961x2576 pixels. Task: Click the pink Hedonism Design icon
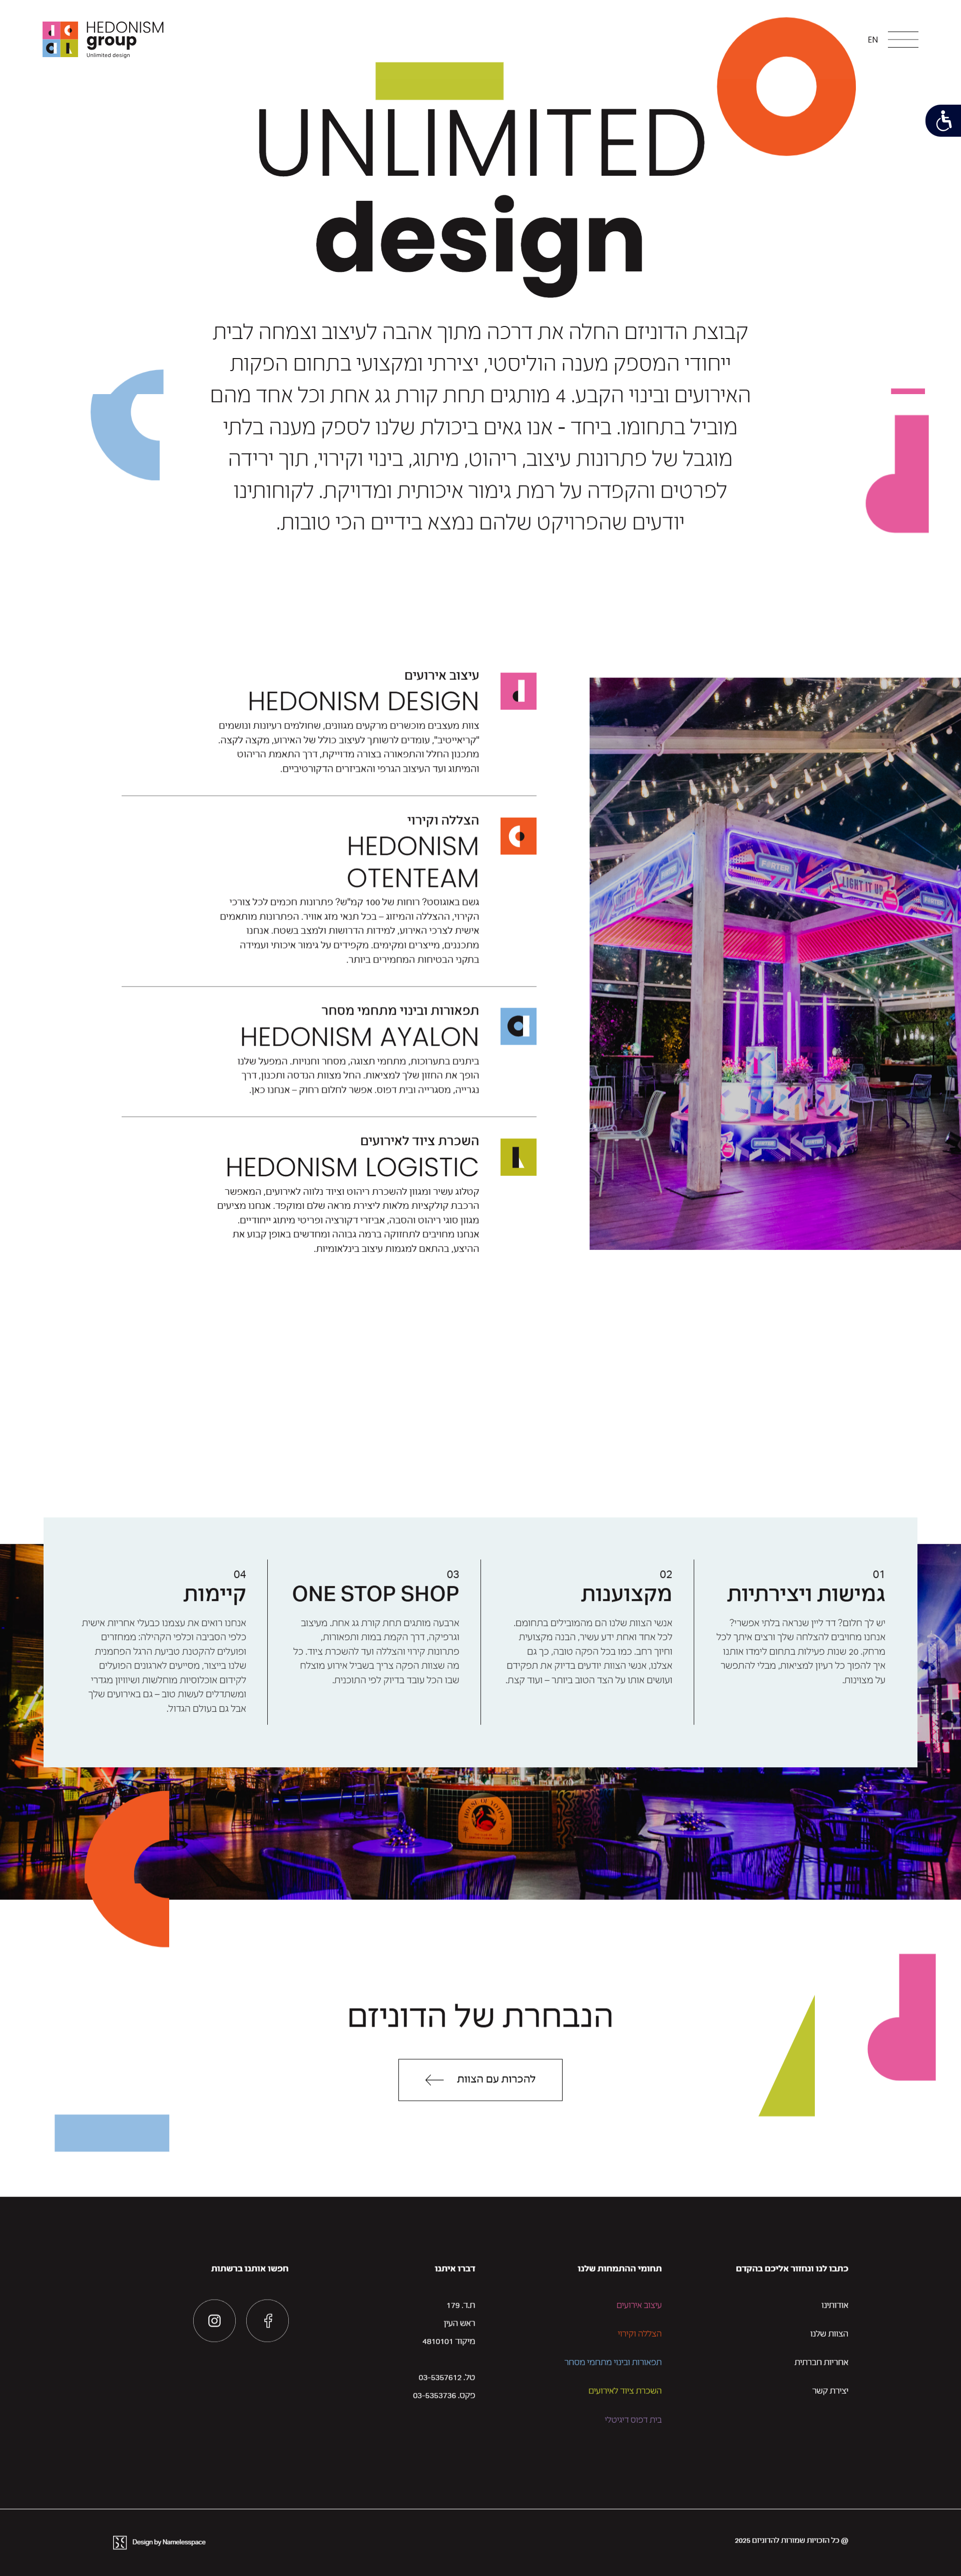[518, 691]
